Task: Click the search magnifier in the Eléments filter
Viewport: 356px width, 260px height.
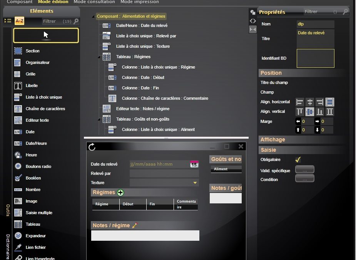Action: click(x=76, y=21)
